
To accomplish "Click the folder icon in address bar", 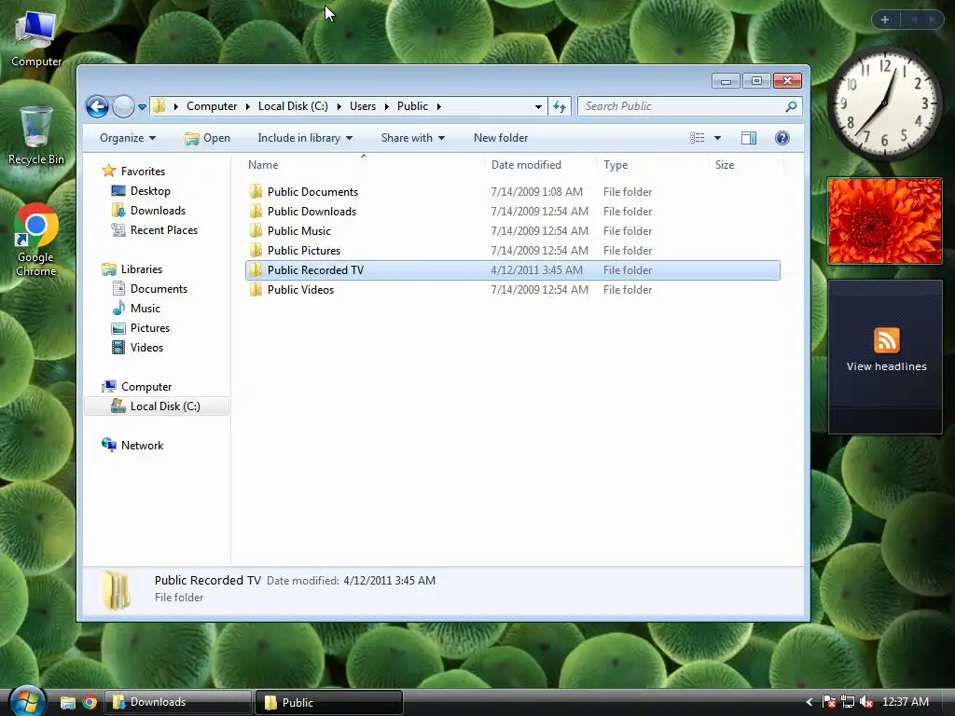I will click(x=159, y=106).
